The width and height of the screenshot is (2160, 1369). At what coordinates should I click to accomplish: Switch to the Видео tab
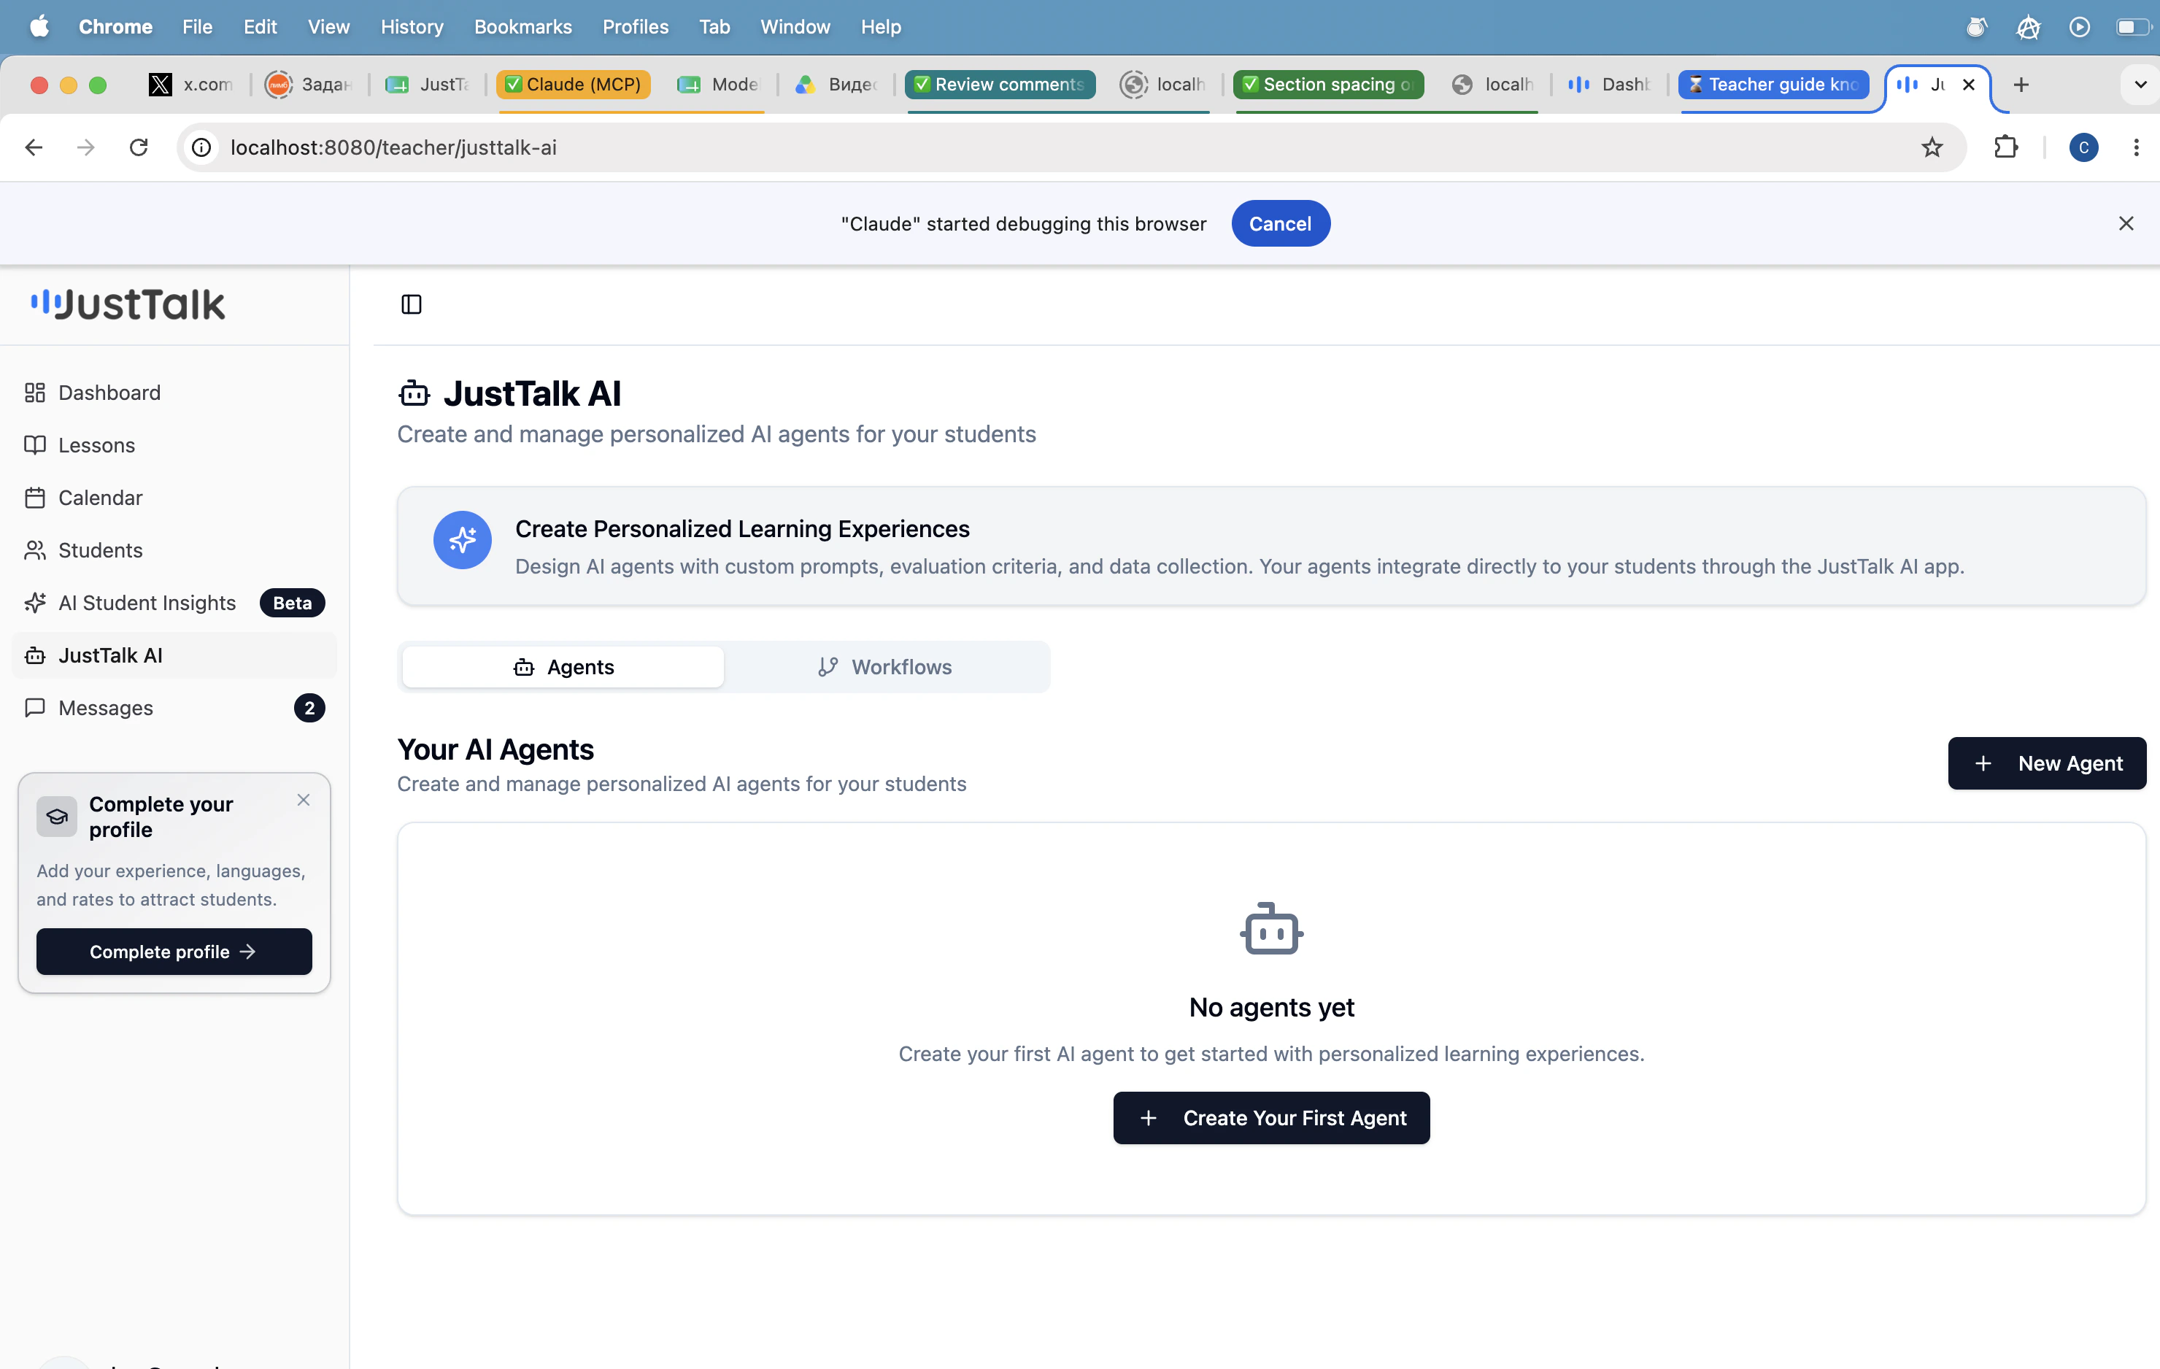pos(836,85)
